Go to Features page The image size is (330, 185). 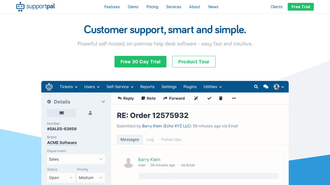pos(112,7)
